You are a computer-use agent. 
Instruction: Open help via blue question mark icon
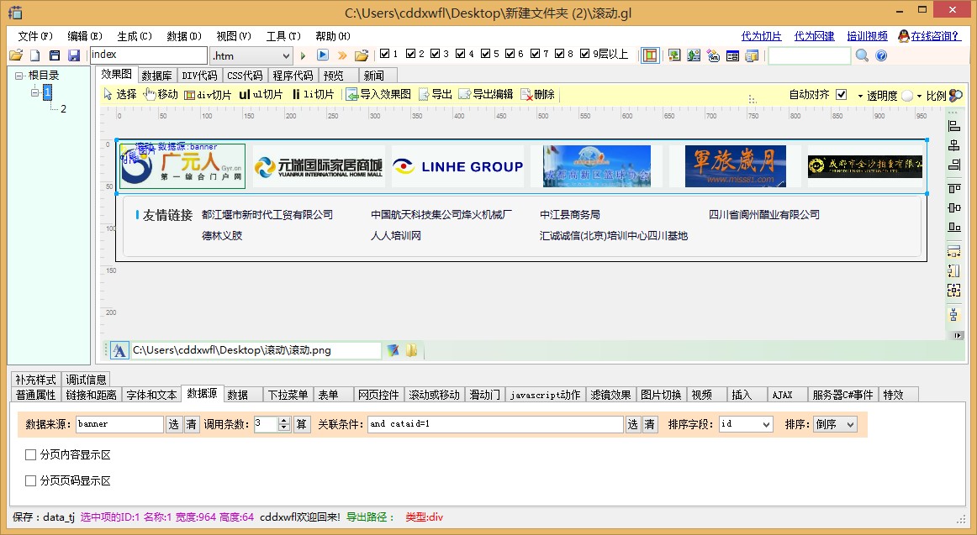point(881,55)
